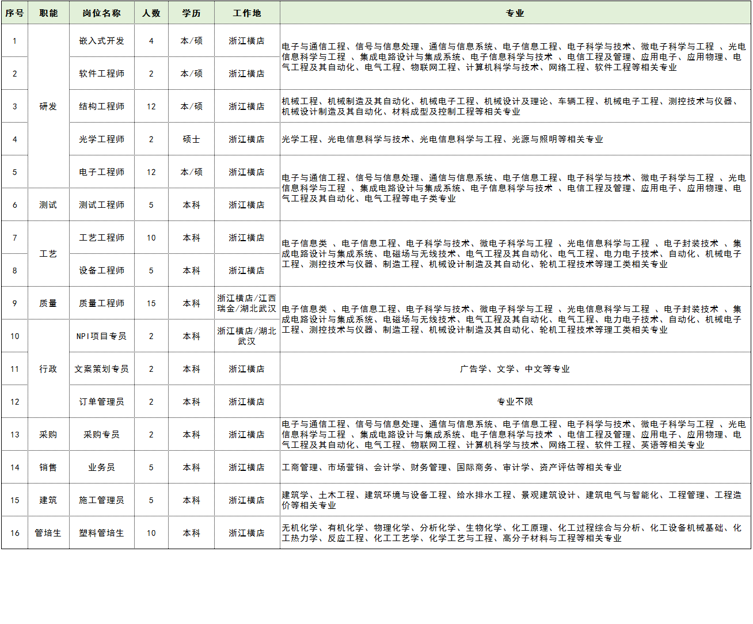Select the NPI项目专员 cell
Screen dimensions: 753x624
click(101, 336)
